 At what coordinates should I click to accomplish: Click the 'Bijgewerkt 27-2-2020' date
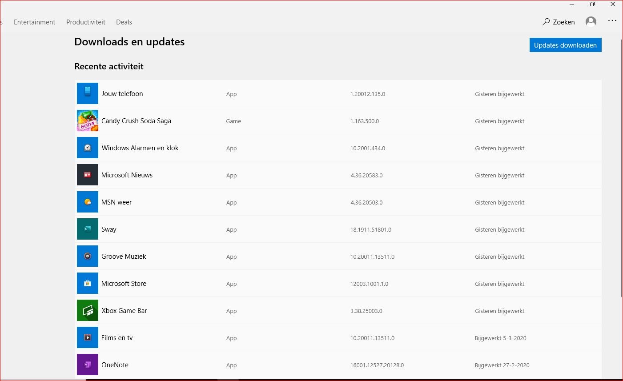(502, 365)
